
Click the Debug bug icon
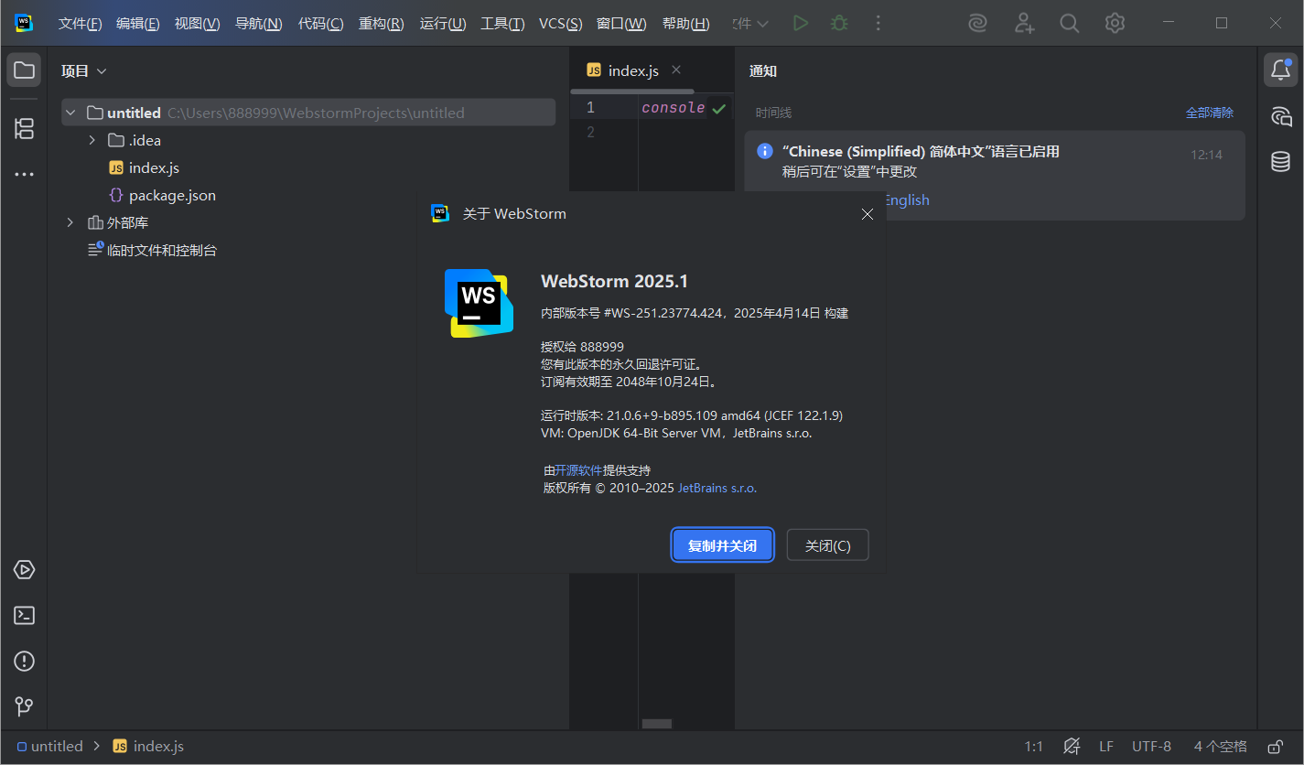[x=839, y=23]
